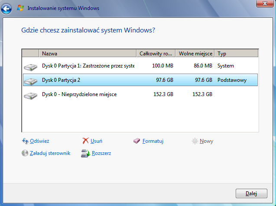Select row Dysk 0 Partycja 1: Zastrzeżone
The image size is (276, 206).
point(140,66)
